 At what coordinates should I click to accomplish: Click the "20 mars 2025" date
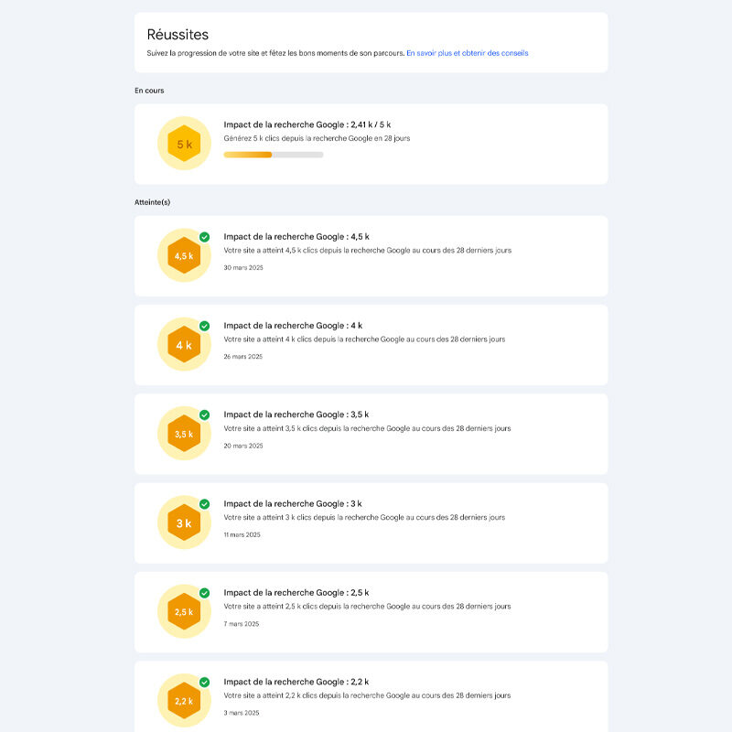tap(243, 446)
